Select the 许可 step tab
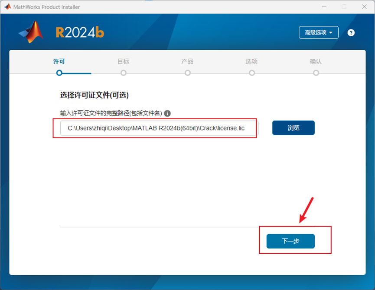This screenshot has height=290, width=375. click(59, 61)
